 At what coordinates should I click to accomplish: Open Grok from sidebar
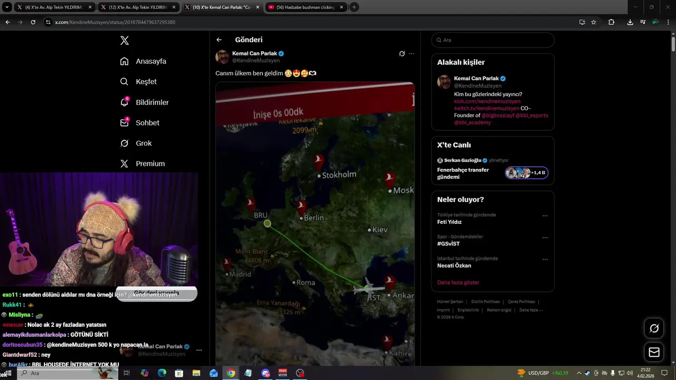[136, 143]
